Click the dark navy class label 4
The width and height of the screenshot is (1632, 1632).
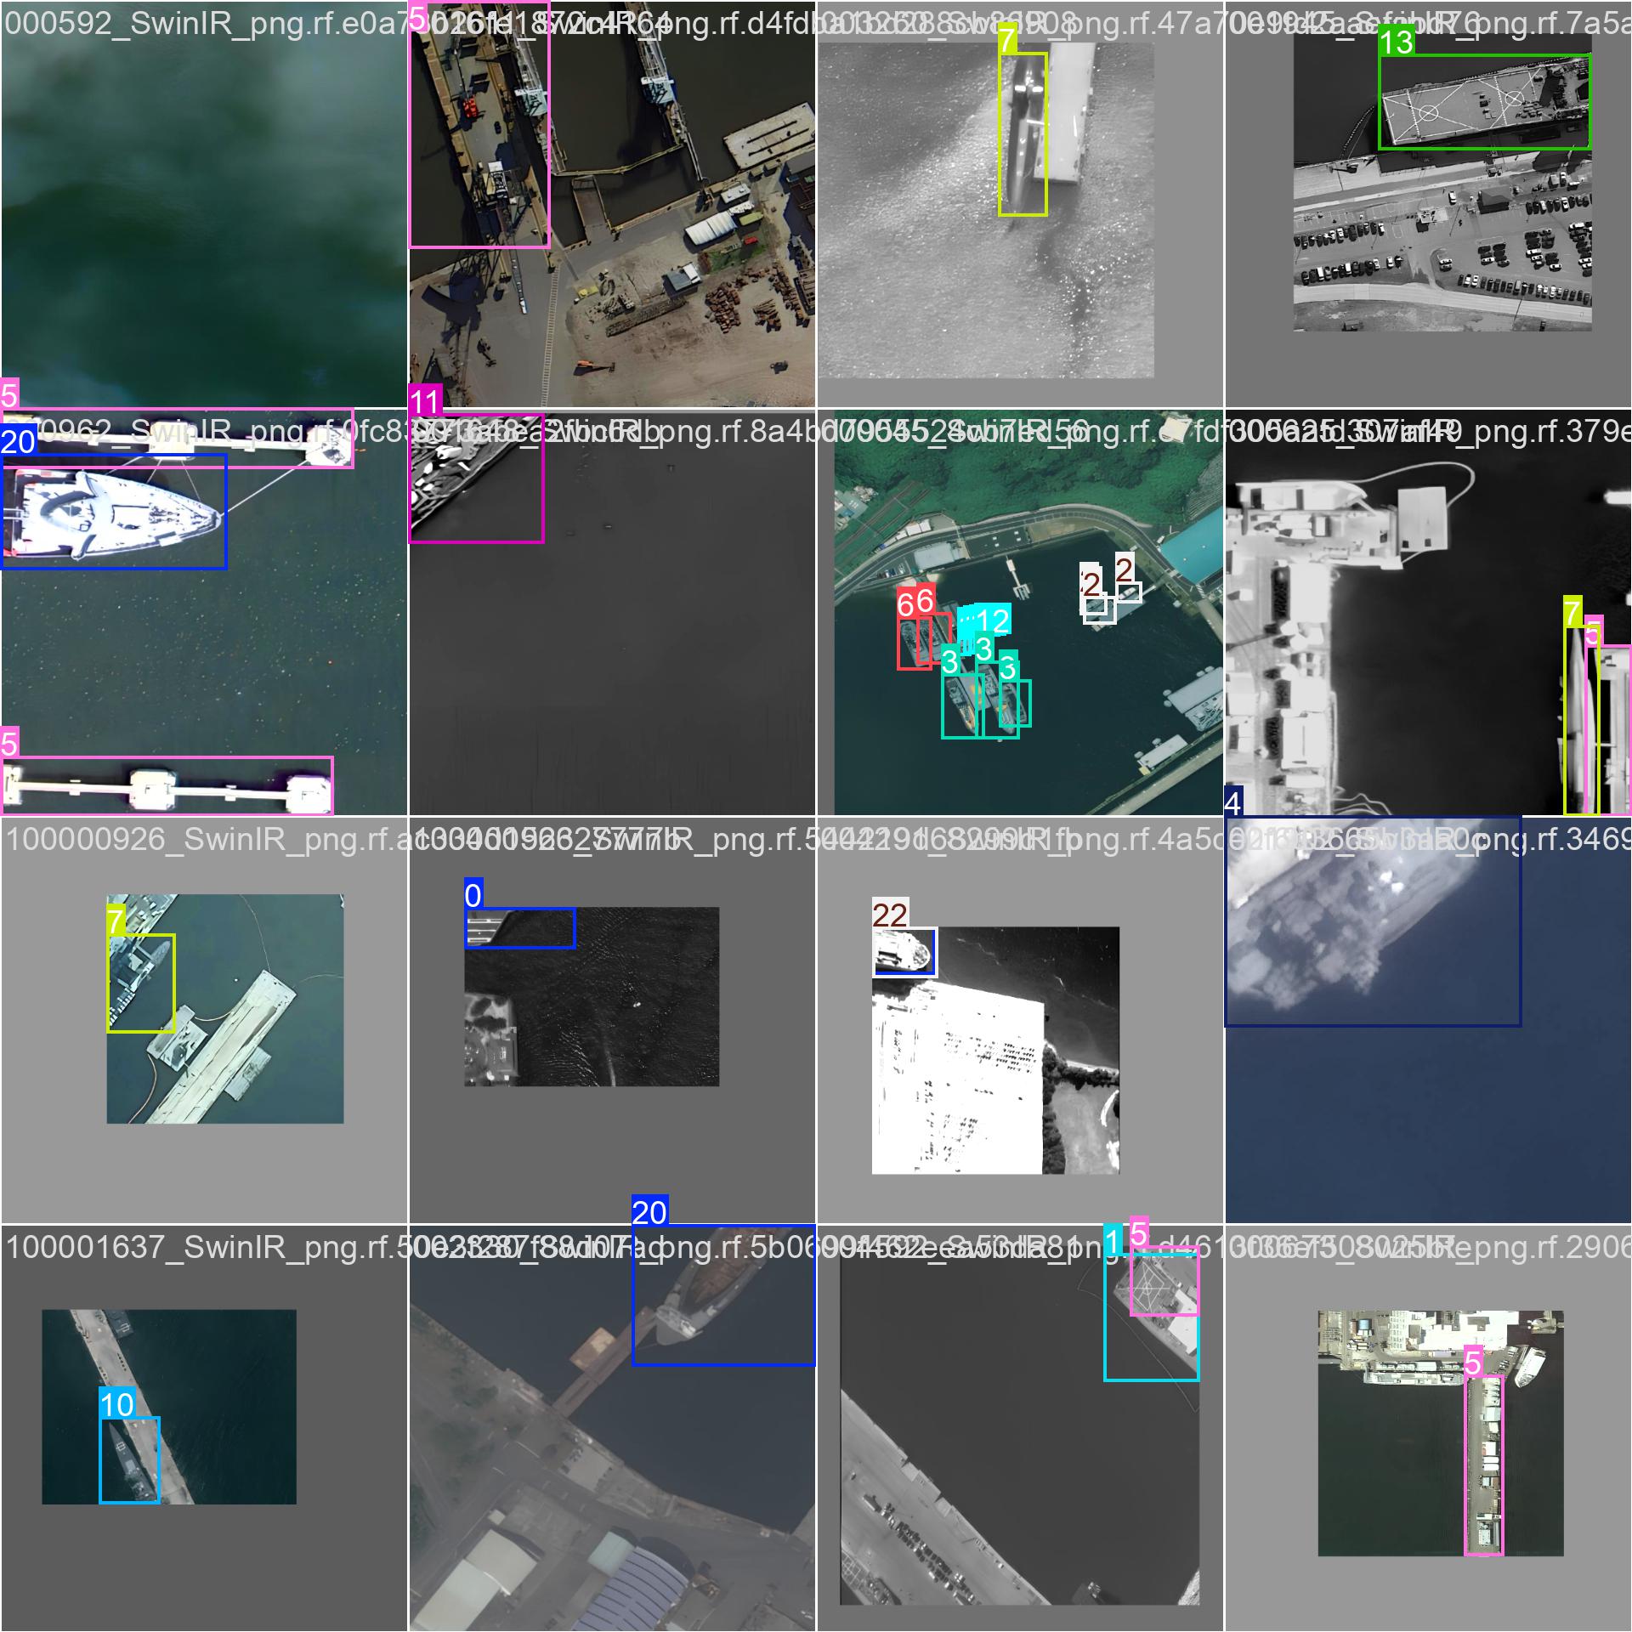tap(1232, 802)
